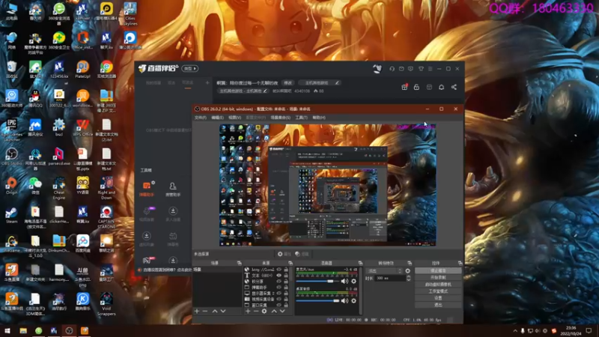This screenshot has height=337, width=599.
Task: Open source properties gear in Sources toolbar
Action: (264, 312)
